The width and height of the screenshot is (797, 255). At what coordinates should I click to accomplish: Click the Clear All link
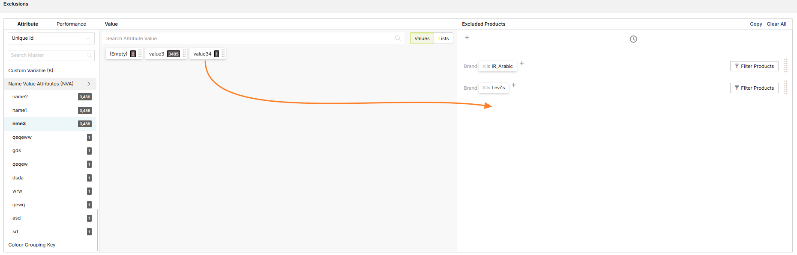pos(776,24)
